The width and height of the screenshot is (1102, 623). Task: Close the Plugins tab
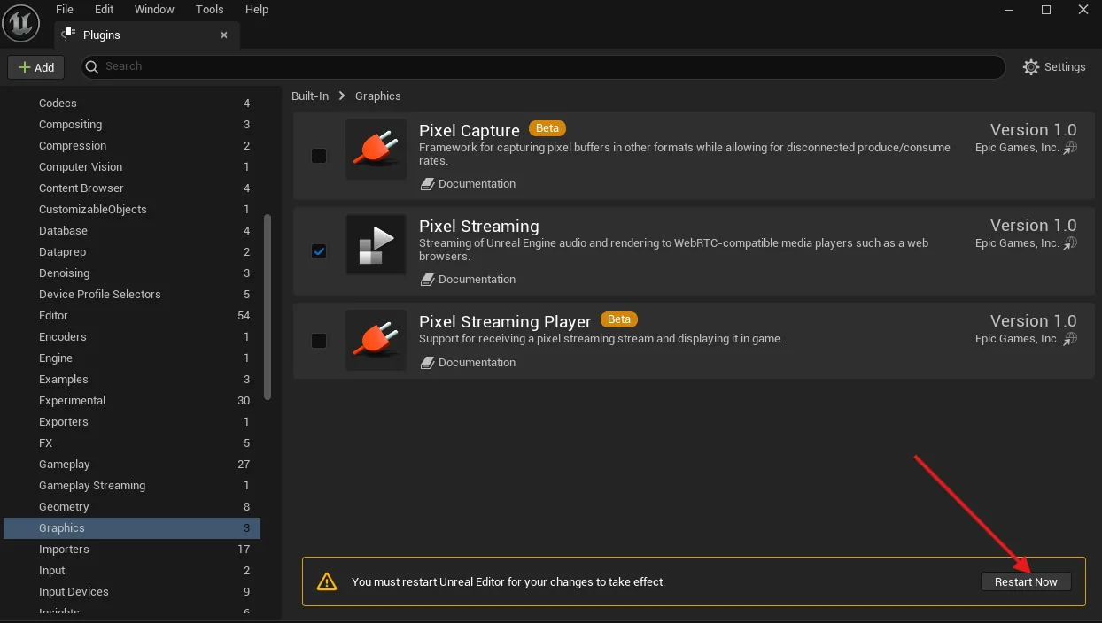(x=224, y=35)
